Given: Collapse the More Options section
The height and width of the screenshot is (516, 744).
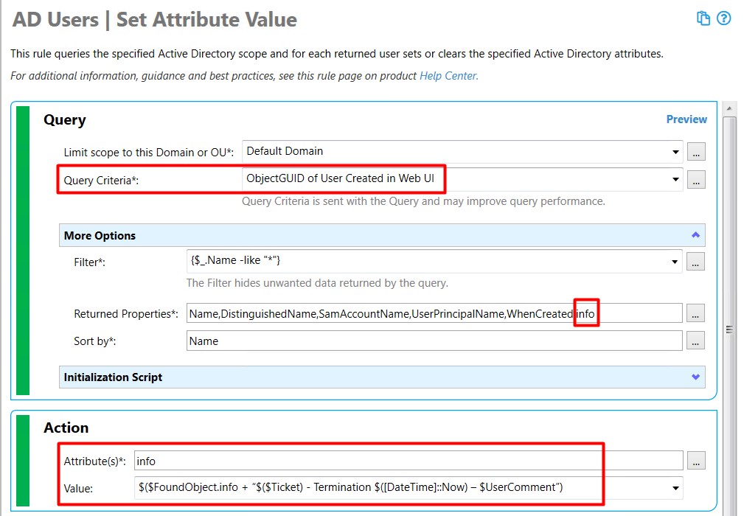Looking at the screenshot, I should (695, 235).
